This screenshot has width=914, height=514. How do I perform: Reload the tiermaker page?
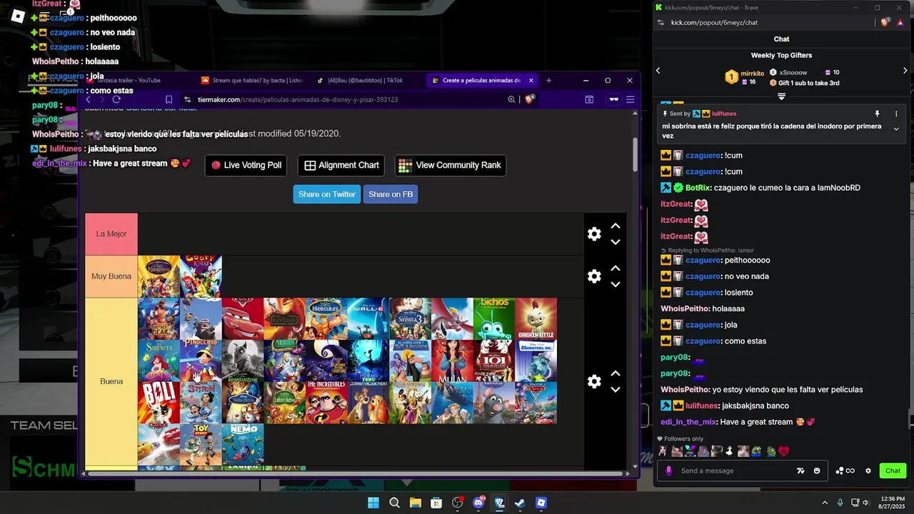(x=116, y=99)
